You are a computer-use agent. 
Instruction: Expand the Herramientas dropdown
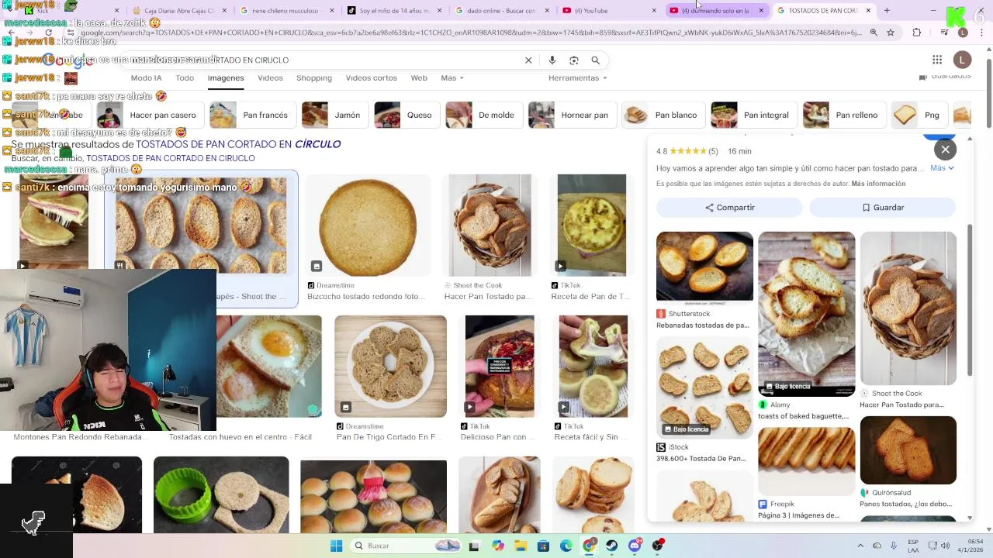[578, 78]
